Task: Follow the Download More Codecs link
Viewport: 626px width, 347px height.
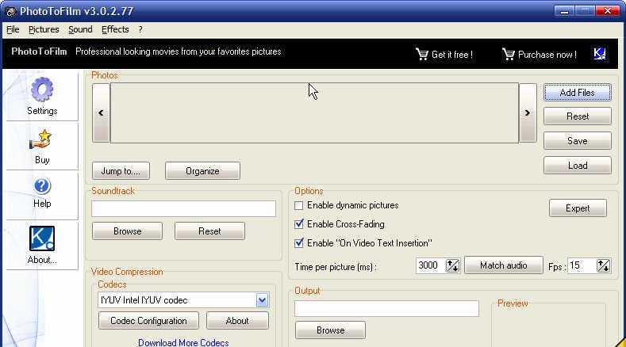Action: point(183,342)
